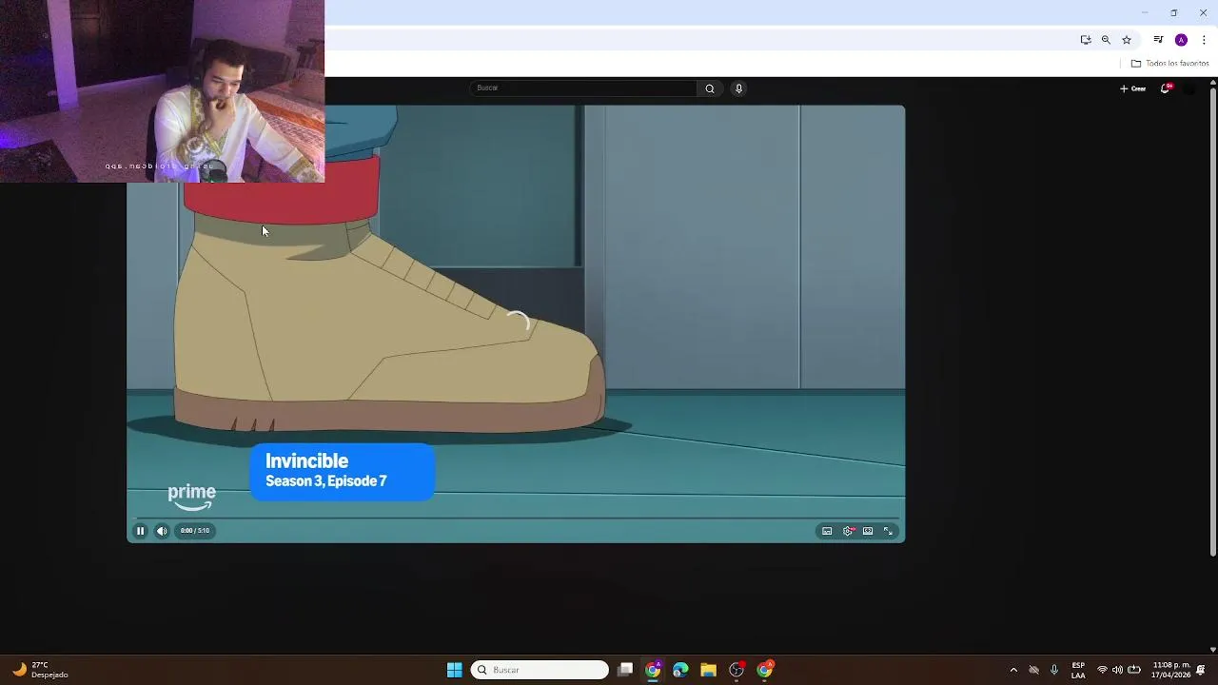Click the Prime logo in the video

tap(192, 497)
